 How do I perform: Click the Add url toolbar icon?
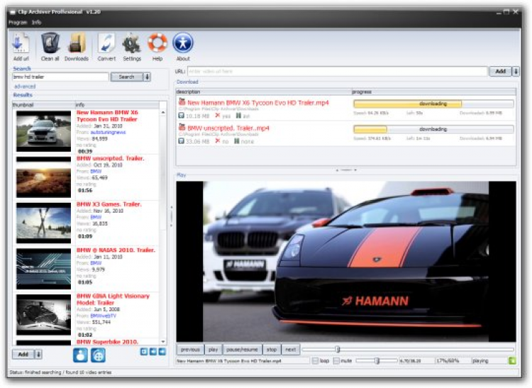tap(21, 44)
